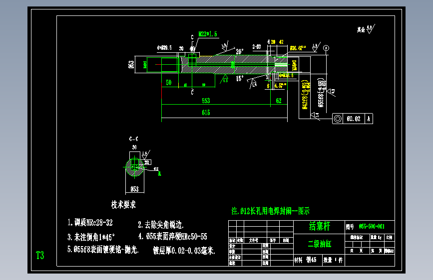Click the "15°" angle annotation
Image resolution: width=433 pixels, height=280 pixels.
coord(240,79)
